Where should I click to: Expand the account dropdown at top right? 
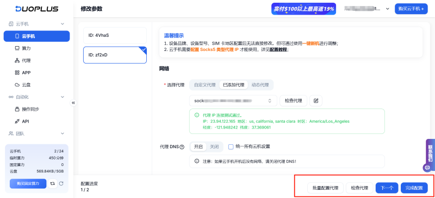(x=388, y=9)
